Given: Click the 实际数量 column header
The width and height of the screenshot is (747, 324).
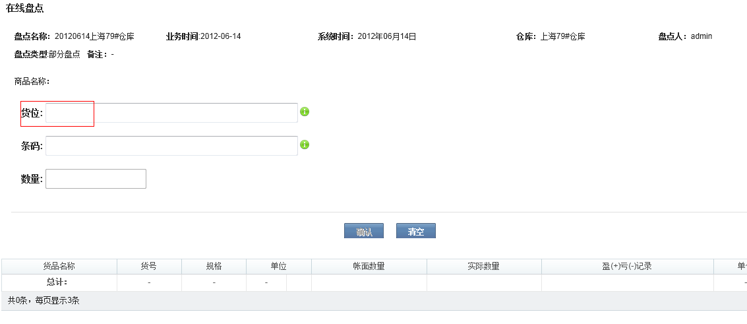Looking at the screenshot, I should [x=483, y=267].
